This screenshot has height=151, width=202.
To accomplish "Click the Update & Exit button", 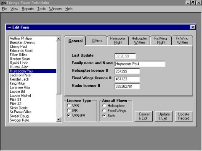I will (x=164, y=116).
